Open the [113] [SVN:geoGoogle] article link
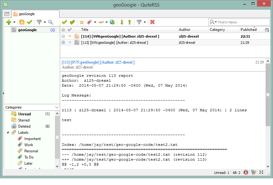 pyautogui.click(x=98, y=62)
